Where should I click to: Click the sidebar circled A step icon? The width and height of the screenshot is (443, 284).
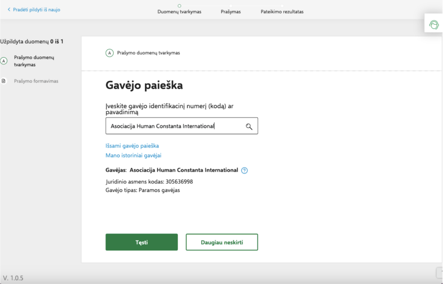[x=4, y=61]
